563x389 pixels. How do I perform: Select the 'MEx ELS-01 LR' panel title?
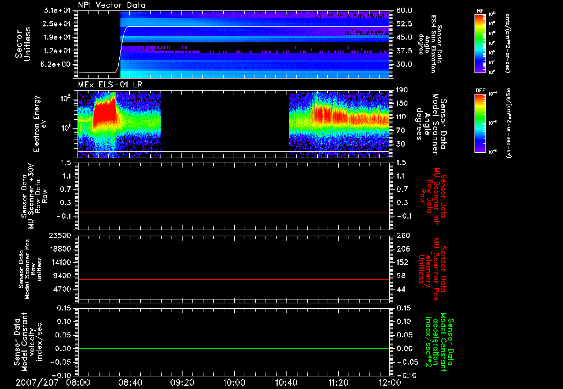pos(110,85)
